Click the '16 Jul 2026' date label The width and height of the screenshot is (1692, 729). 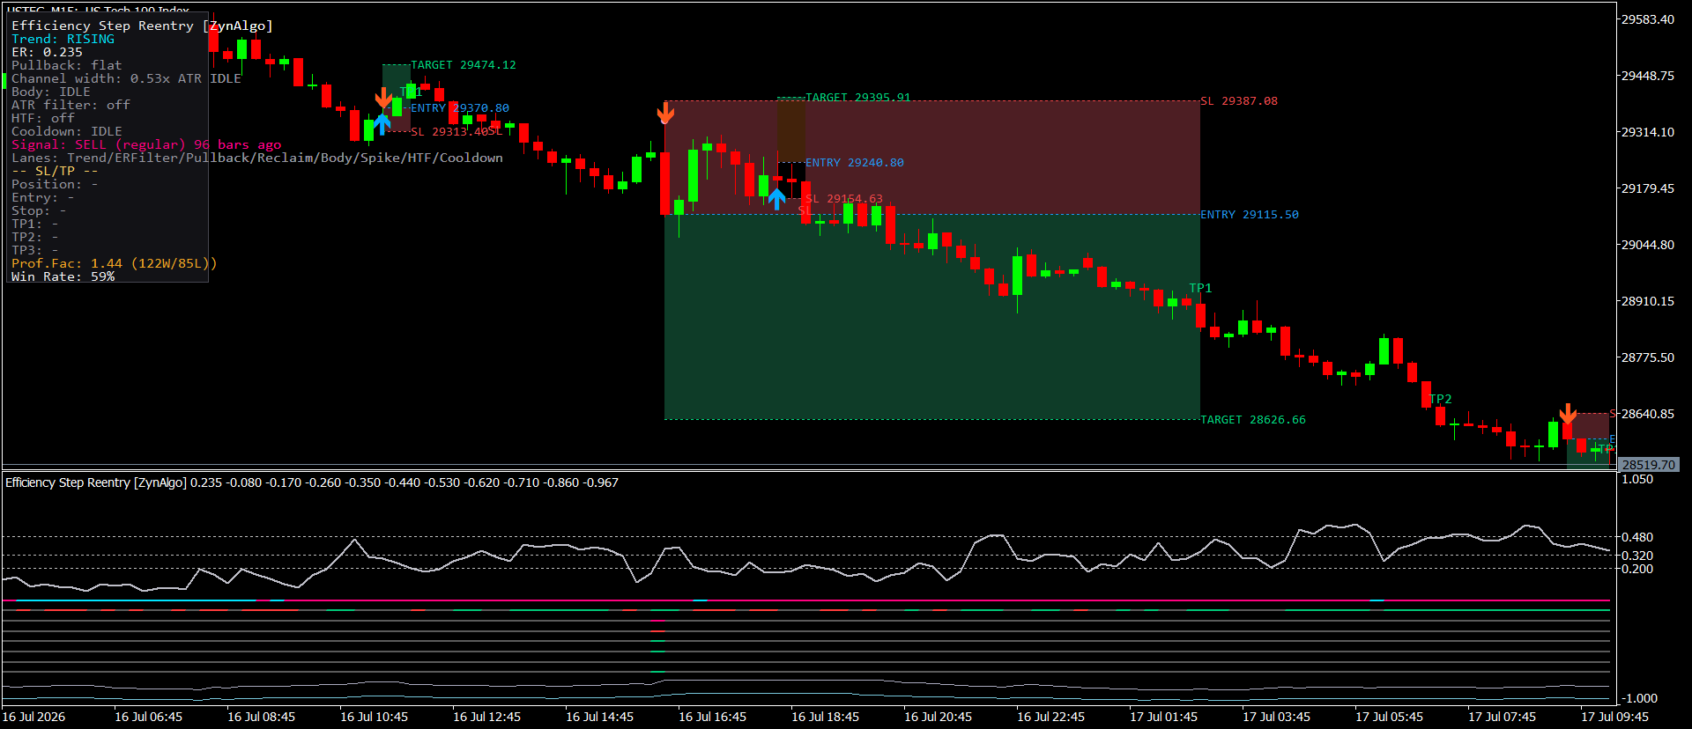(x=33, y=717)
